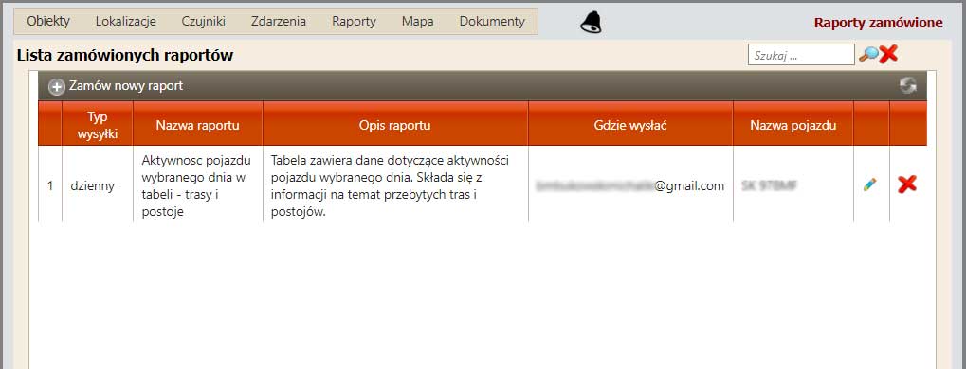The height and width of the screenshot is (369, 966).
Task: Clear search with the red X icon
Action: [x=888, y=54]
